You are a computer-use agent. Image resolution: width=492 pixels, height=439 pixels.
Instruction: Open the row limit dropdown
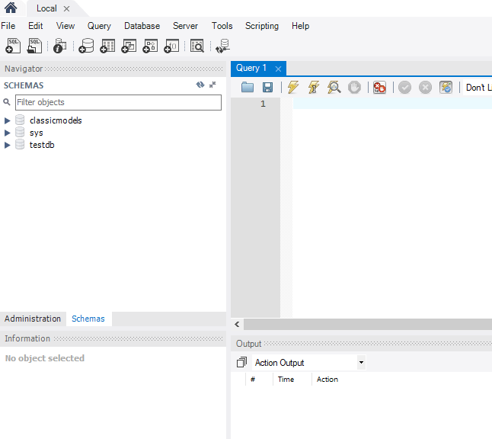point(478,88)
